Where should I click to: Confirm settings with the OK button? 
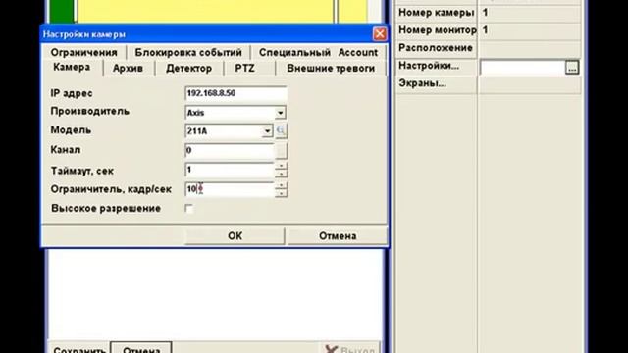point(235,235)
